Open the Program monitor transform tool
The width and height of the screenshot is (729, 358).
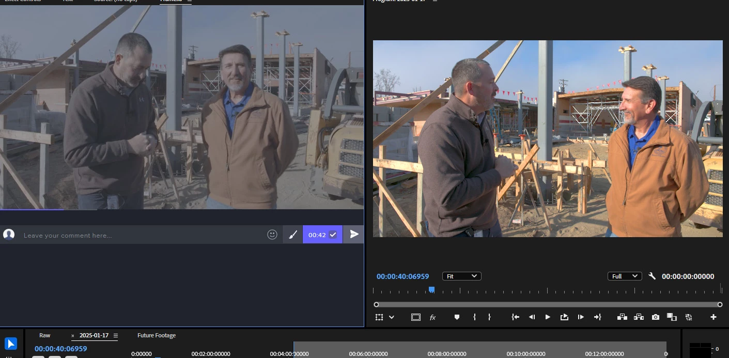(379, 317)
